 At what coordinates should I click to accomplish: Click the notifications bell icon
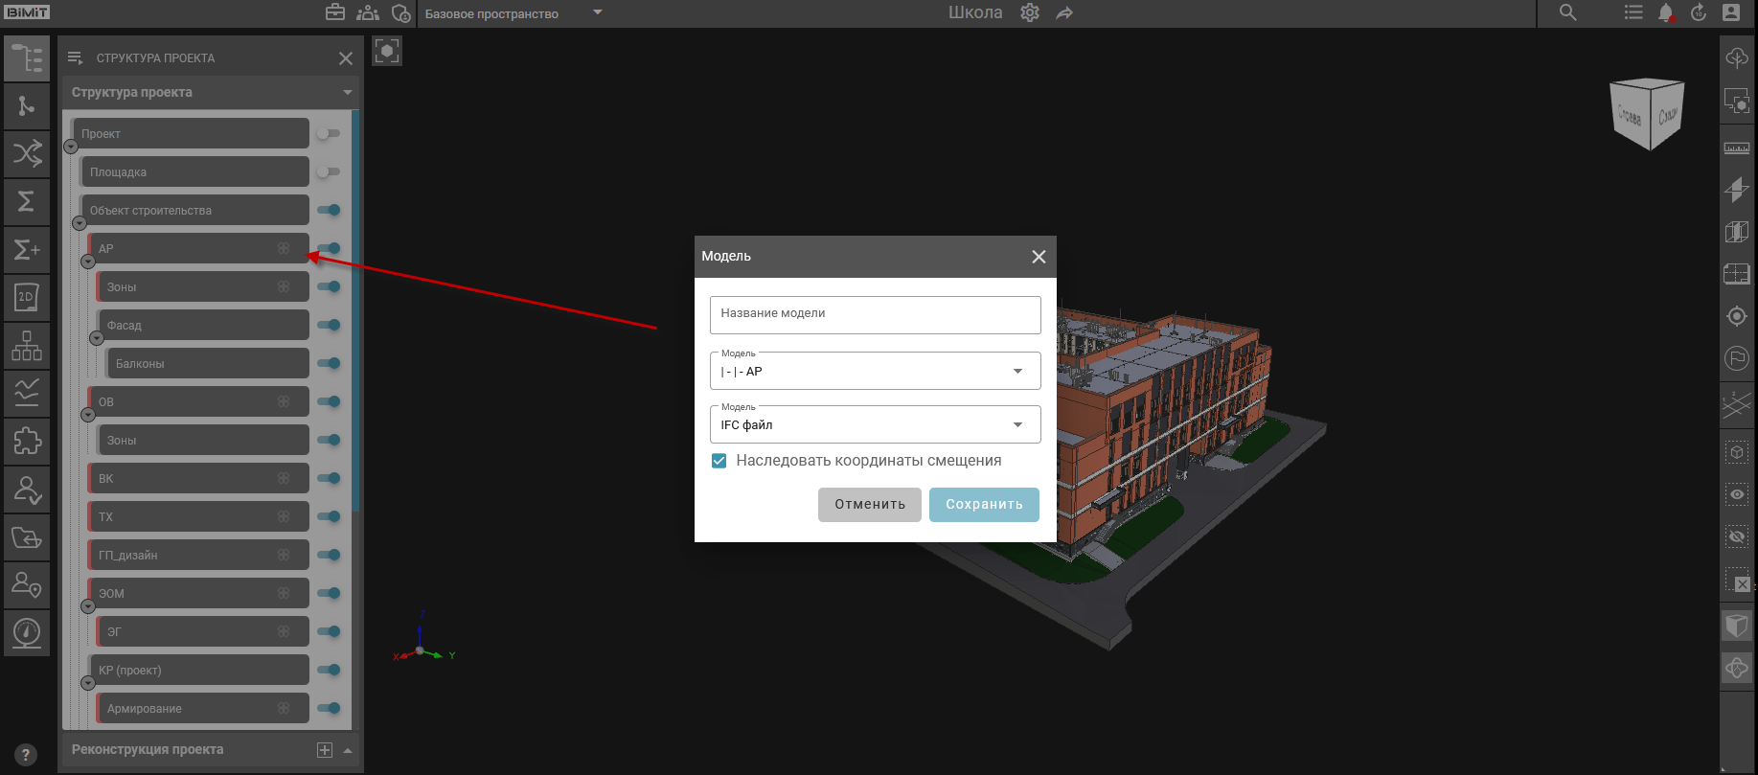(1666, 13)
